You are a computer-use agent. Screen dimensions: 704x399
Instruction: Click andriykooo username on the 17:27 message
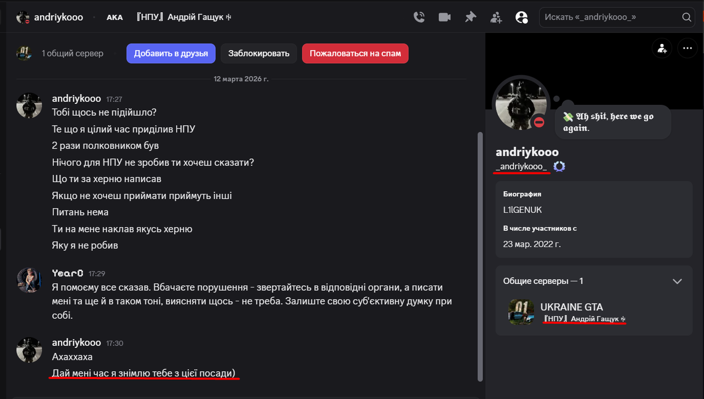point(76,98)
